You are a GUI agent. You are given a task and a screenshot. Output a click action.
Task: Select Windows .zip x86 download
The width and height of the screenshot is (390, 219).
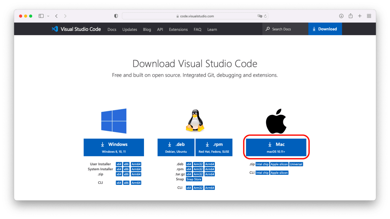coord(126,174)
